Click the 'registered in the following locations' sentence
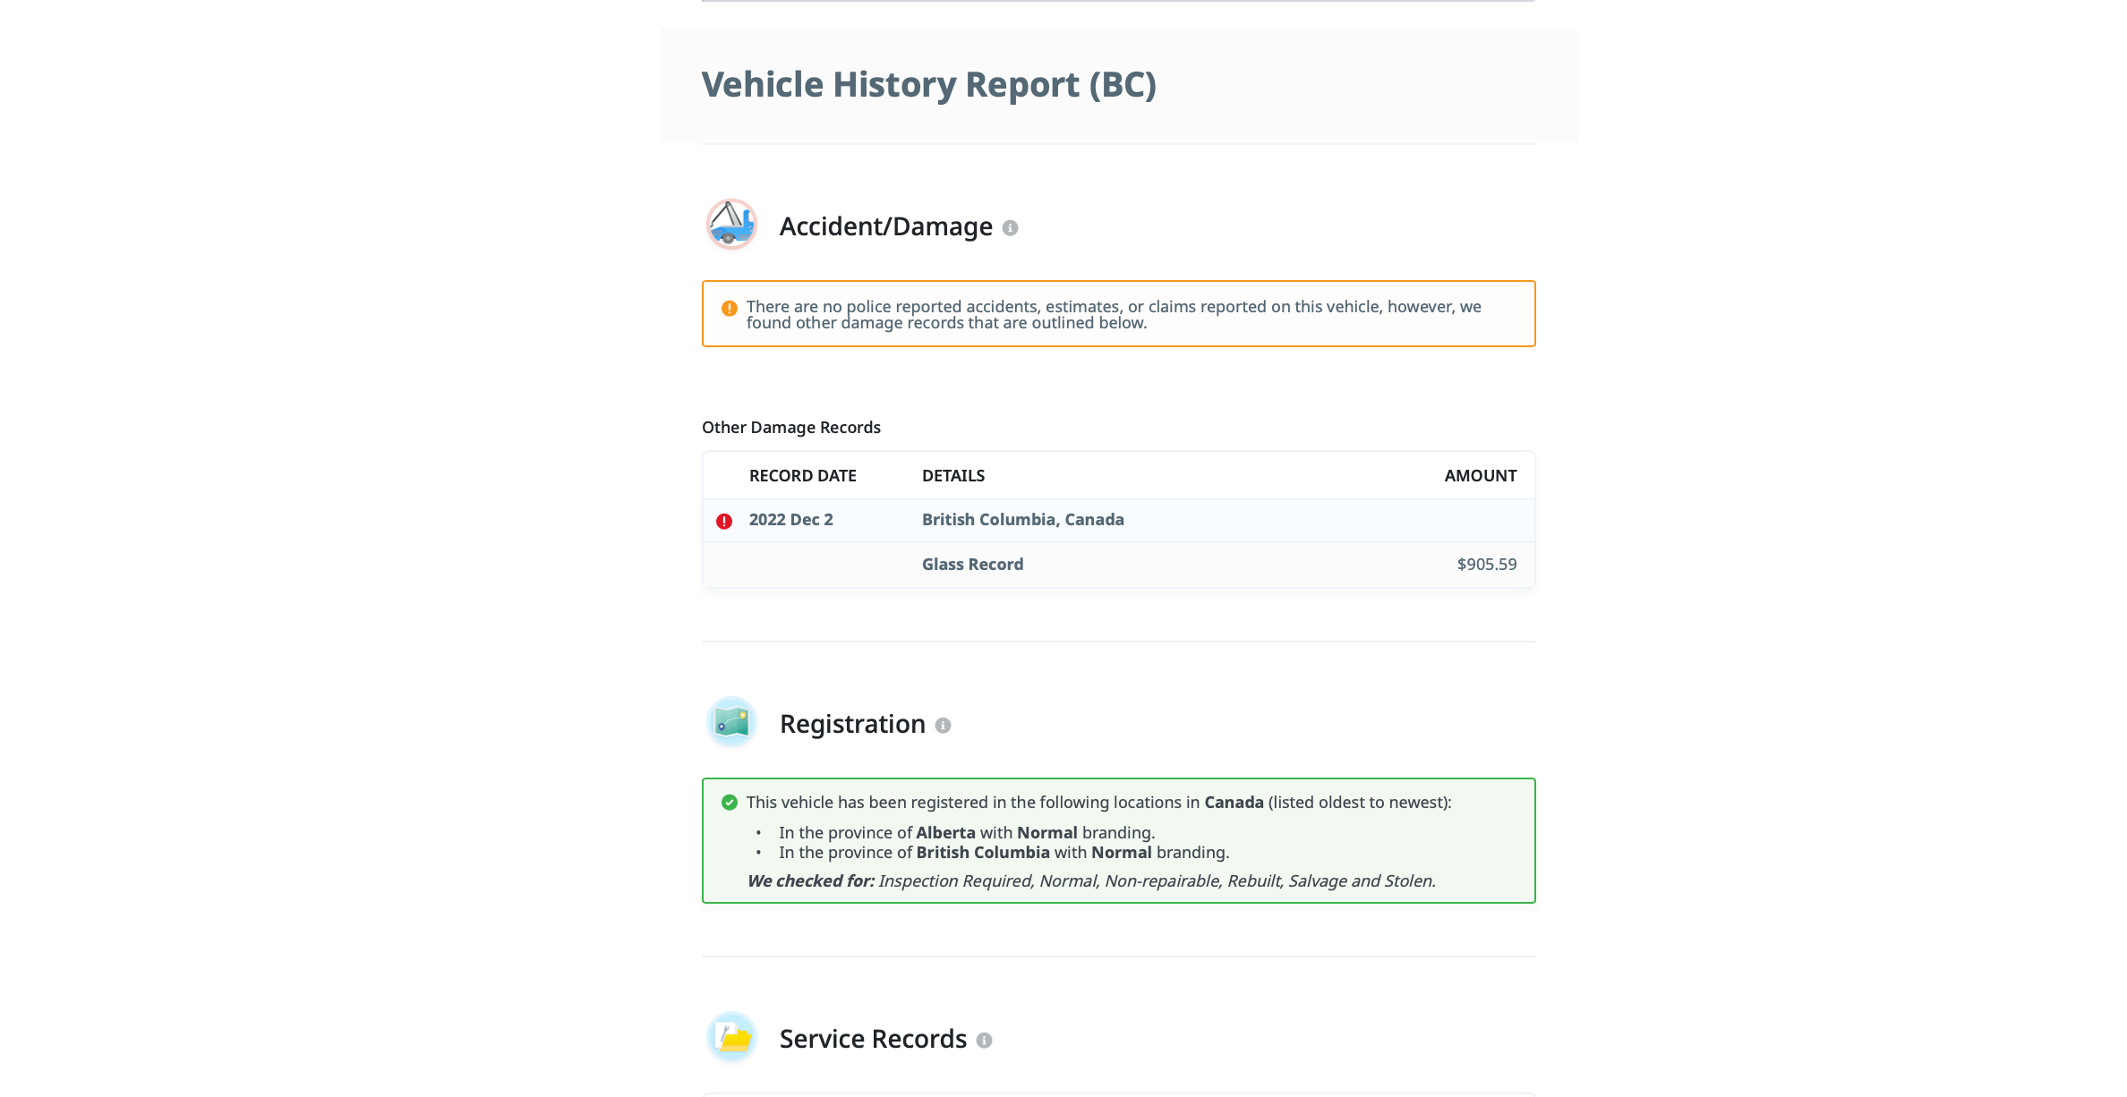 pyautogui.click(x=1098, y=803)
